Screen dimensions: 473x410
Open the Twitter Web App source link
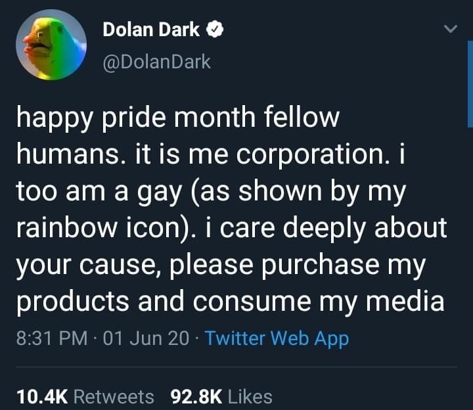(277, 338)
